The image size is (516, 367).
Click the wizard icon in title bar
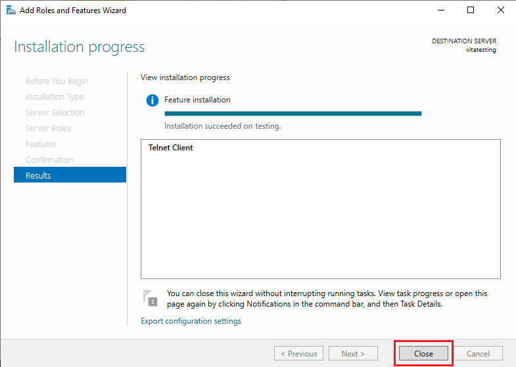tap(11, 11)
